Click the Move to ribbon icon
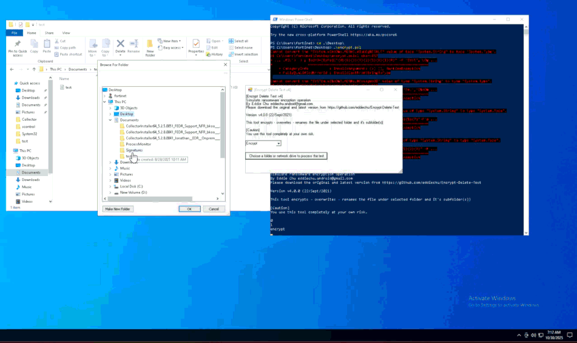The width and height of the screenshot is (577, 343). pyautogui.click(x=92, y=48)
